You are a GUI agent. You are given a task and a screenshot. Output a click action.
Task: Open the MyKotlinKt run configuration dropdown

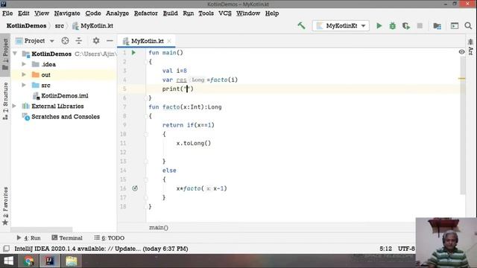tap(341, 26)
